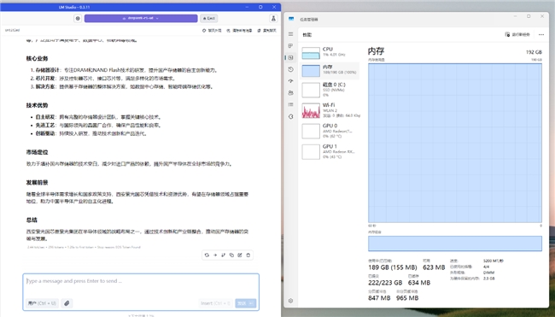Click the '192 GB' total memory value
555x317 pixels.
[x=534, y=52]
